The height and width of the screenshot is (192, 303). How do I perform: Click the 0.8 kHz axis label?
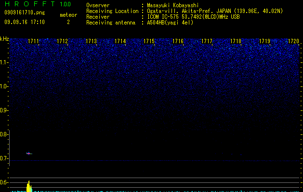point(4,134)
